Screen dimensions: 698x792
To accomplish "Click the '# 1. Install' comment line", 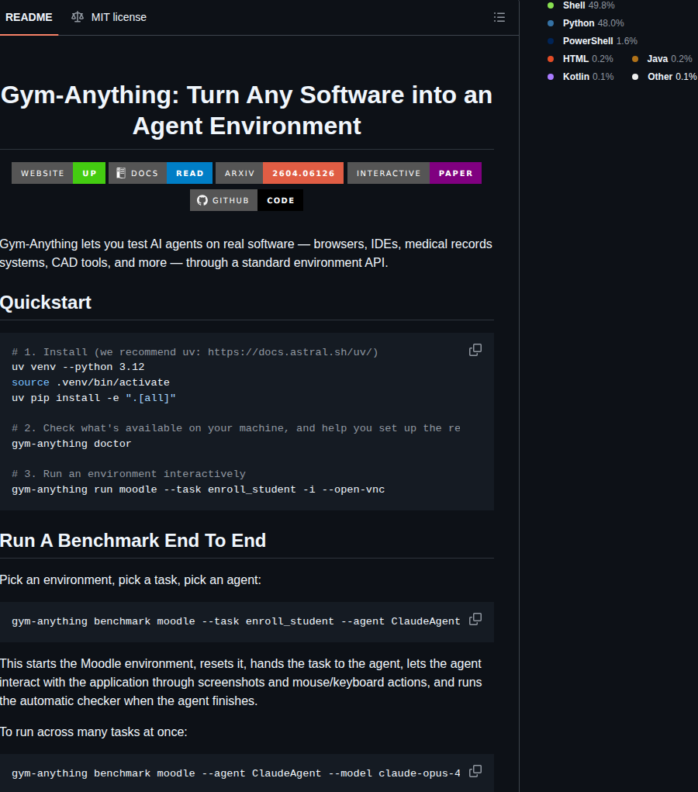I will pos(195,352).
